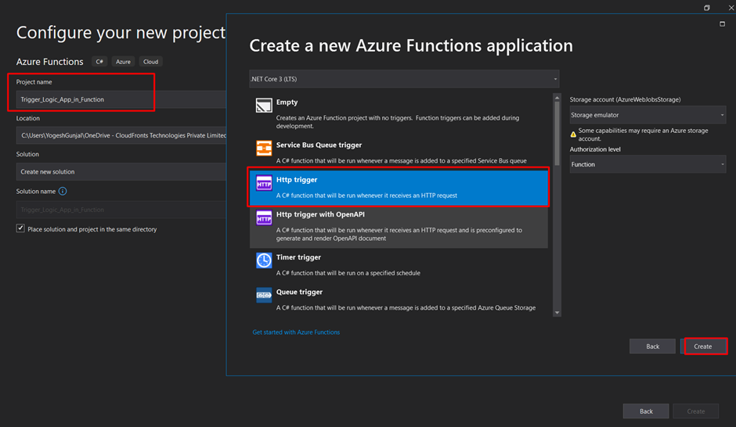
Task: Select the Empty function template
Action: pos(399,113)
